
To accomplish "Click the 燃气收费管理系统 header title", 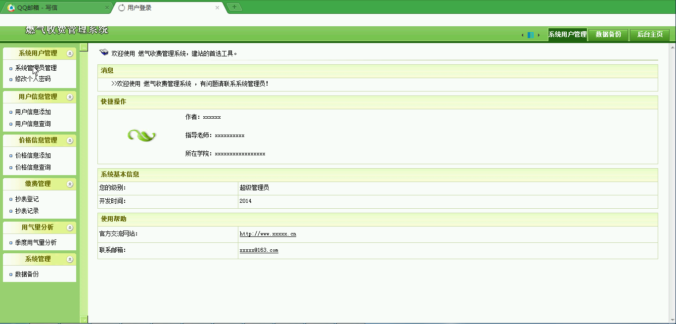I will pyautogui.click(x=67, y=30).
